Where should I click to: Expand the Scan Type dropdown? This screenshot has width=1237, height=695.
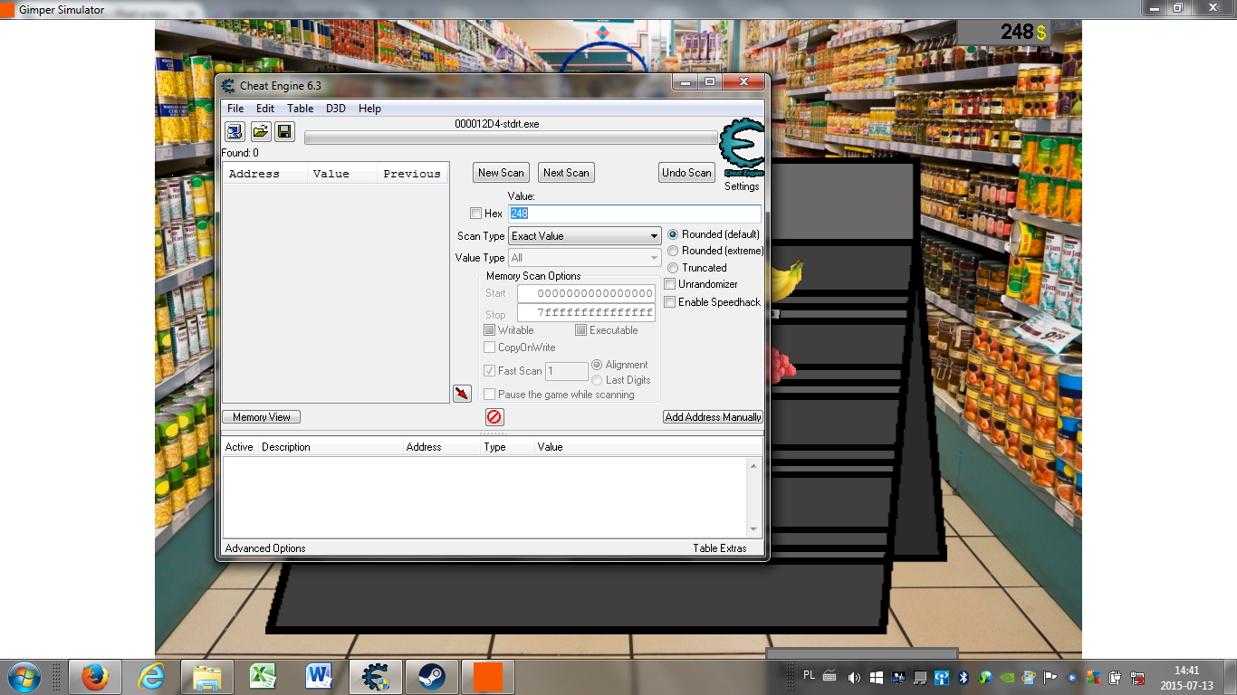(584, 236)
